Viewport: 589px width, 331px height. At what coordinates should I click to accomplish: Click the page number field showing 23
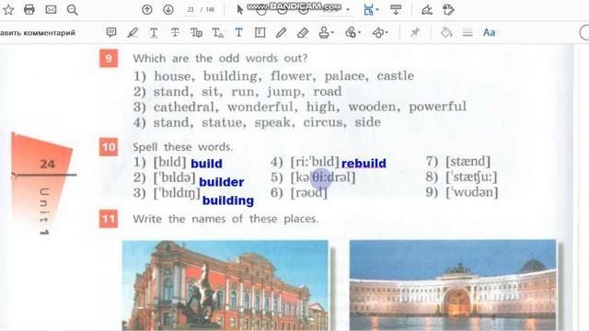[x=191, y=10]
